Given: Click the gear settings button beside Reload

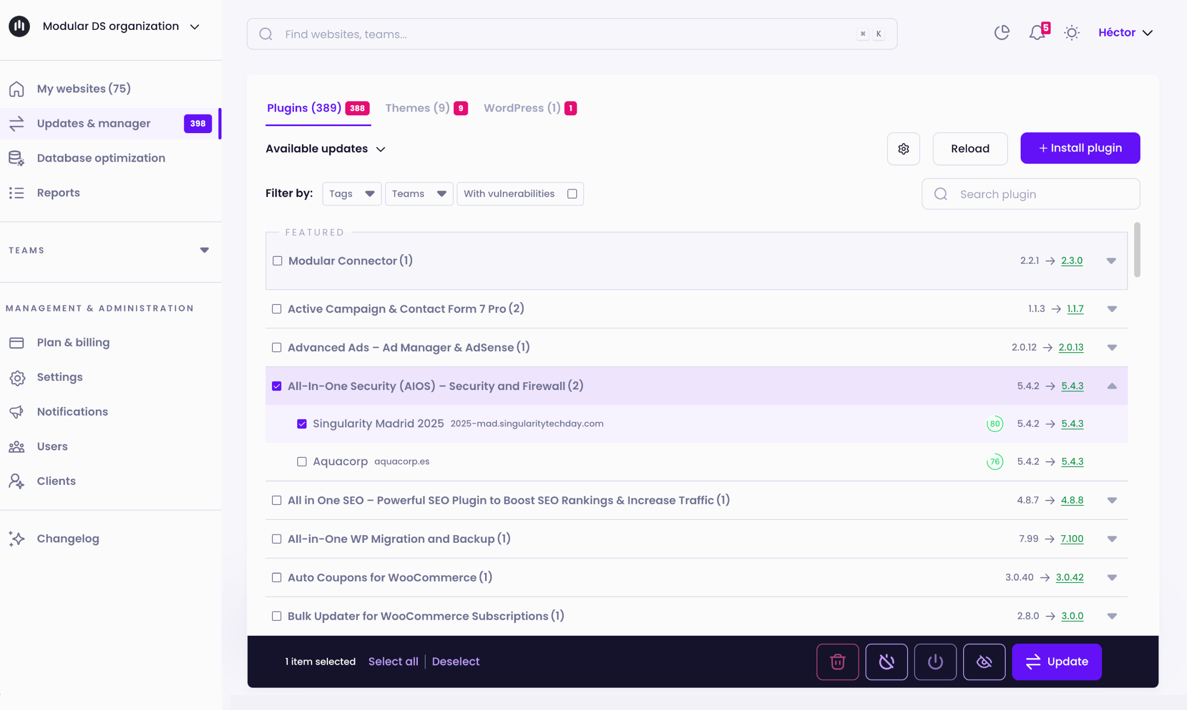Looking at the screenshot, I should pyautogui.click(x=903, y=149).
